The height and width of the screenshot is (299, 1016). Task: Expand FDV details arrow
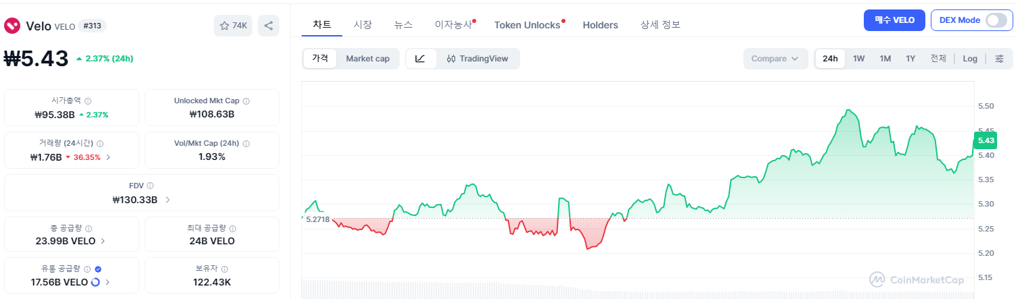click(168, 200)
